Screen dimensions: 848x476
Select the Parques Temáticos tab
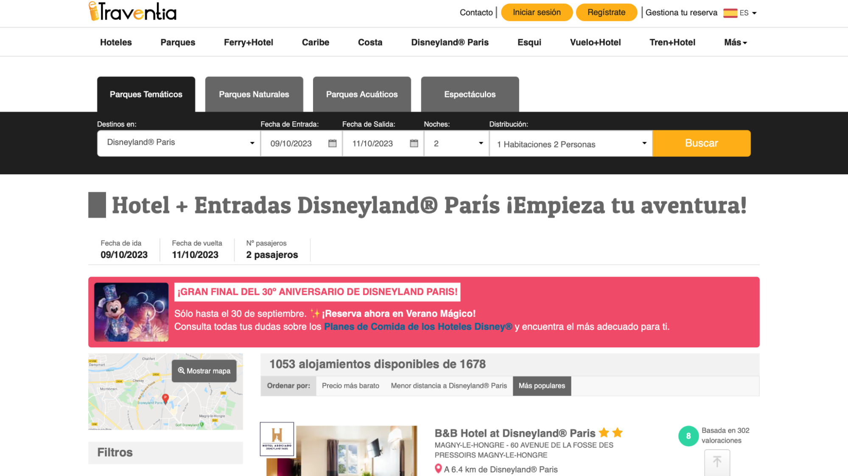(x=146, y=94)
